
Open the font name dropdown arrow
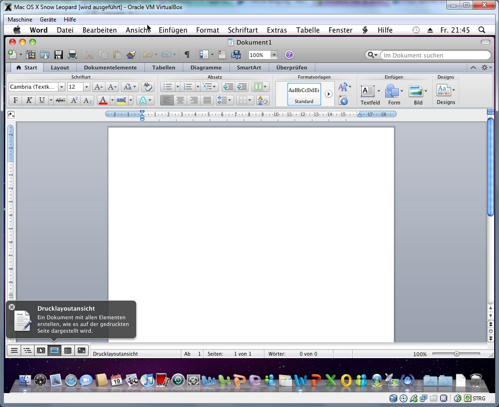62,87
